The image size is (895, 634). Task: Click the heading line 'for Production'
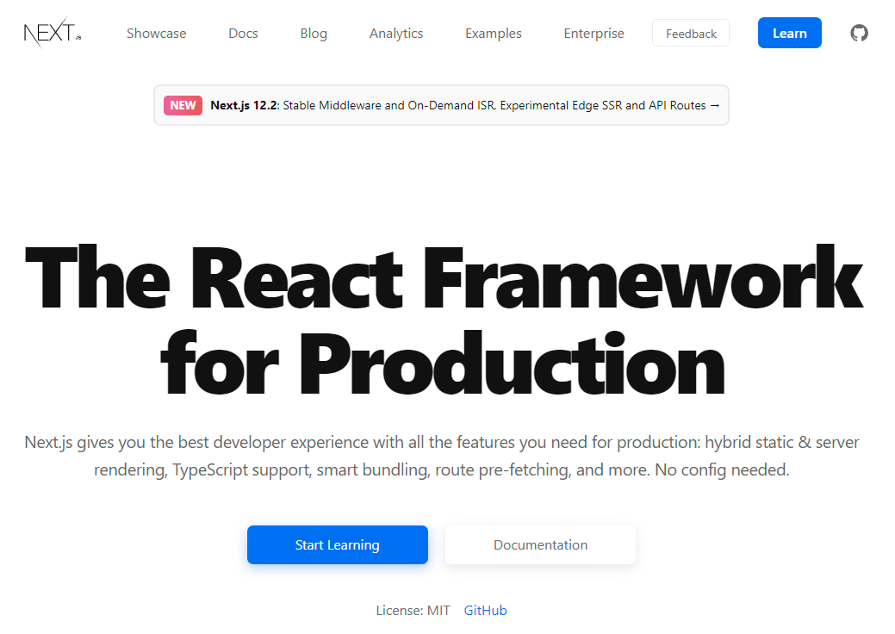point(443,363)
